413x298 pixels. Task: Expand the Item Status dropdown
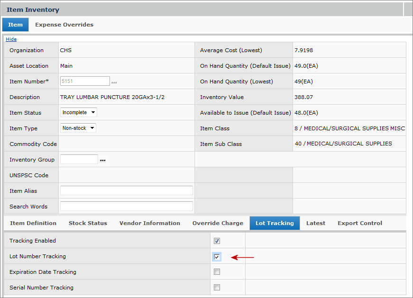79,113
